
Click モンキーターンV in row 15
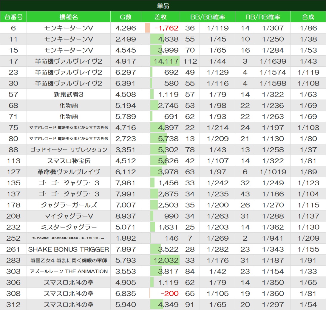pyautogui.click(x=69, y=50)
